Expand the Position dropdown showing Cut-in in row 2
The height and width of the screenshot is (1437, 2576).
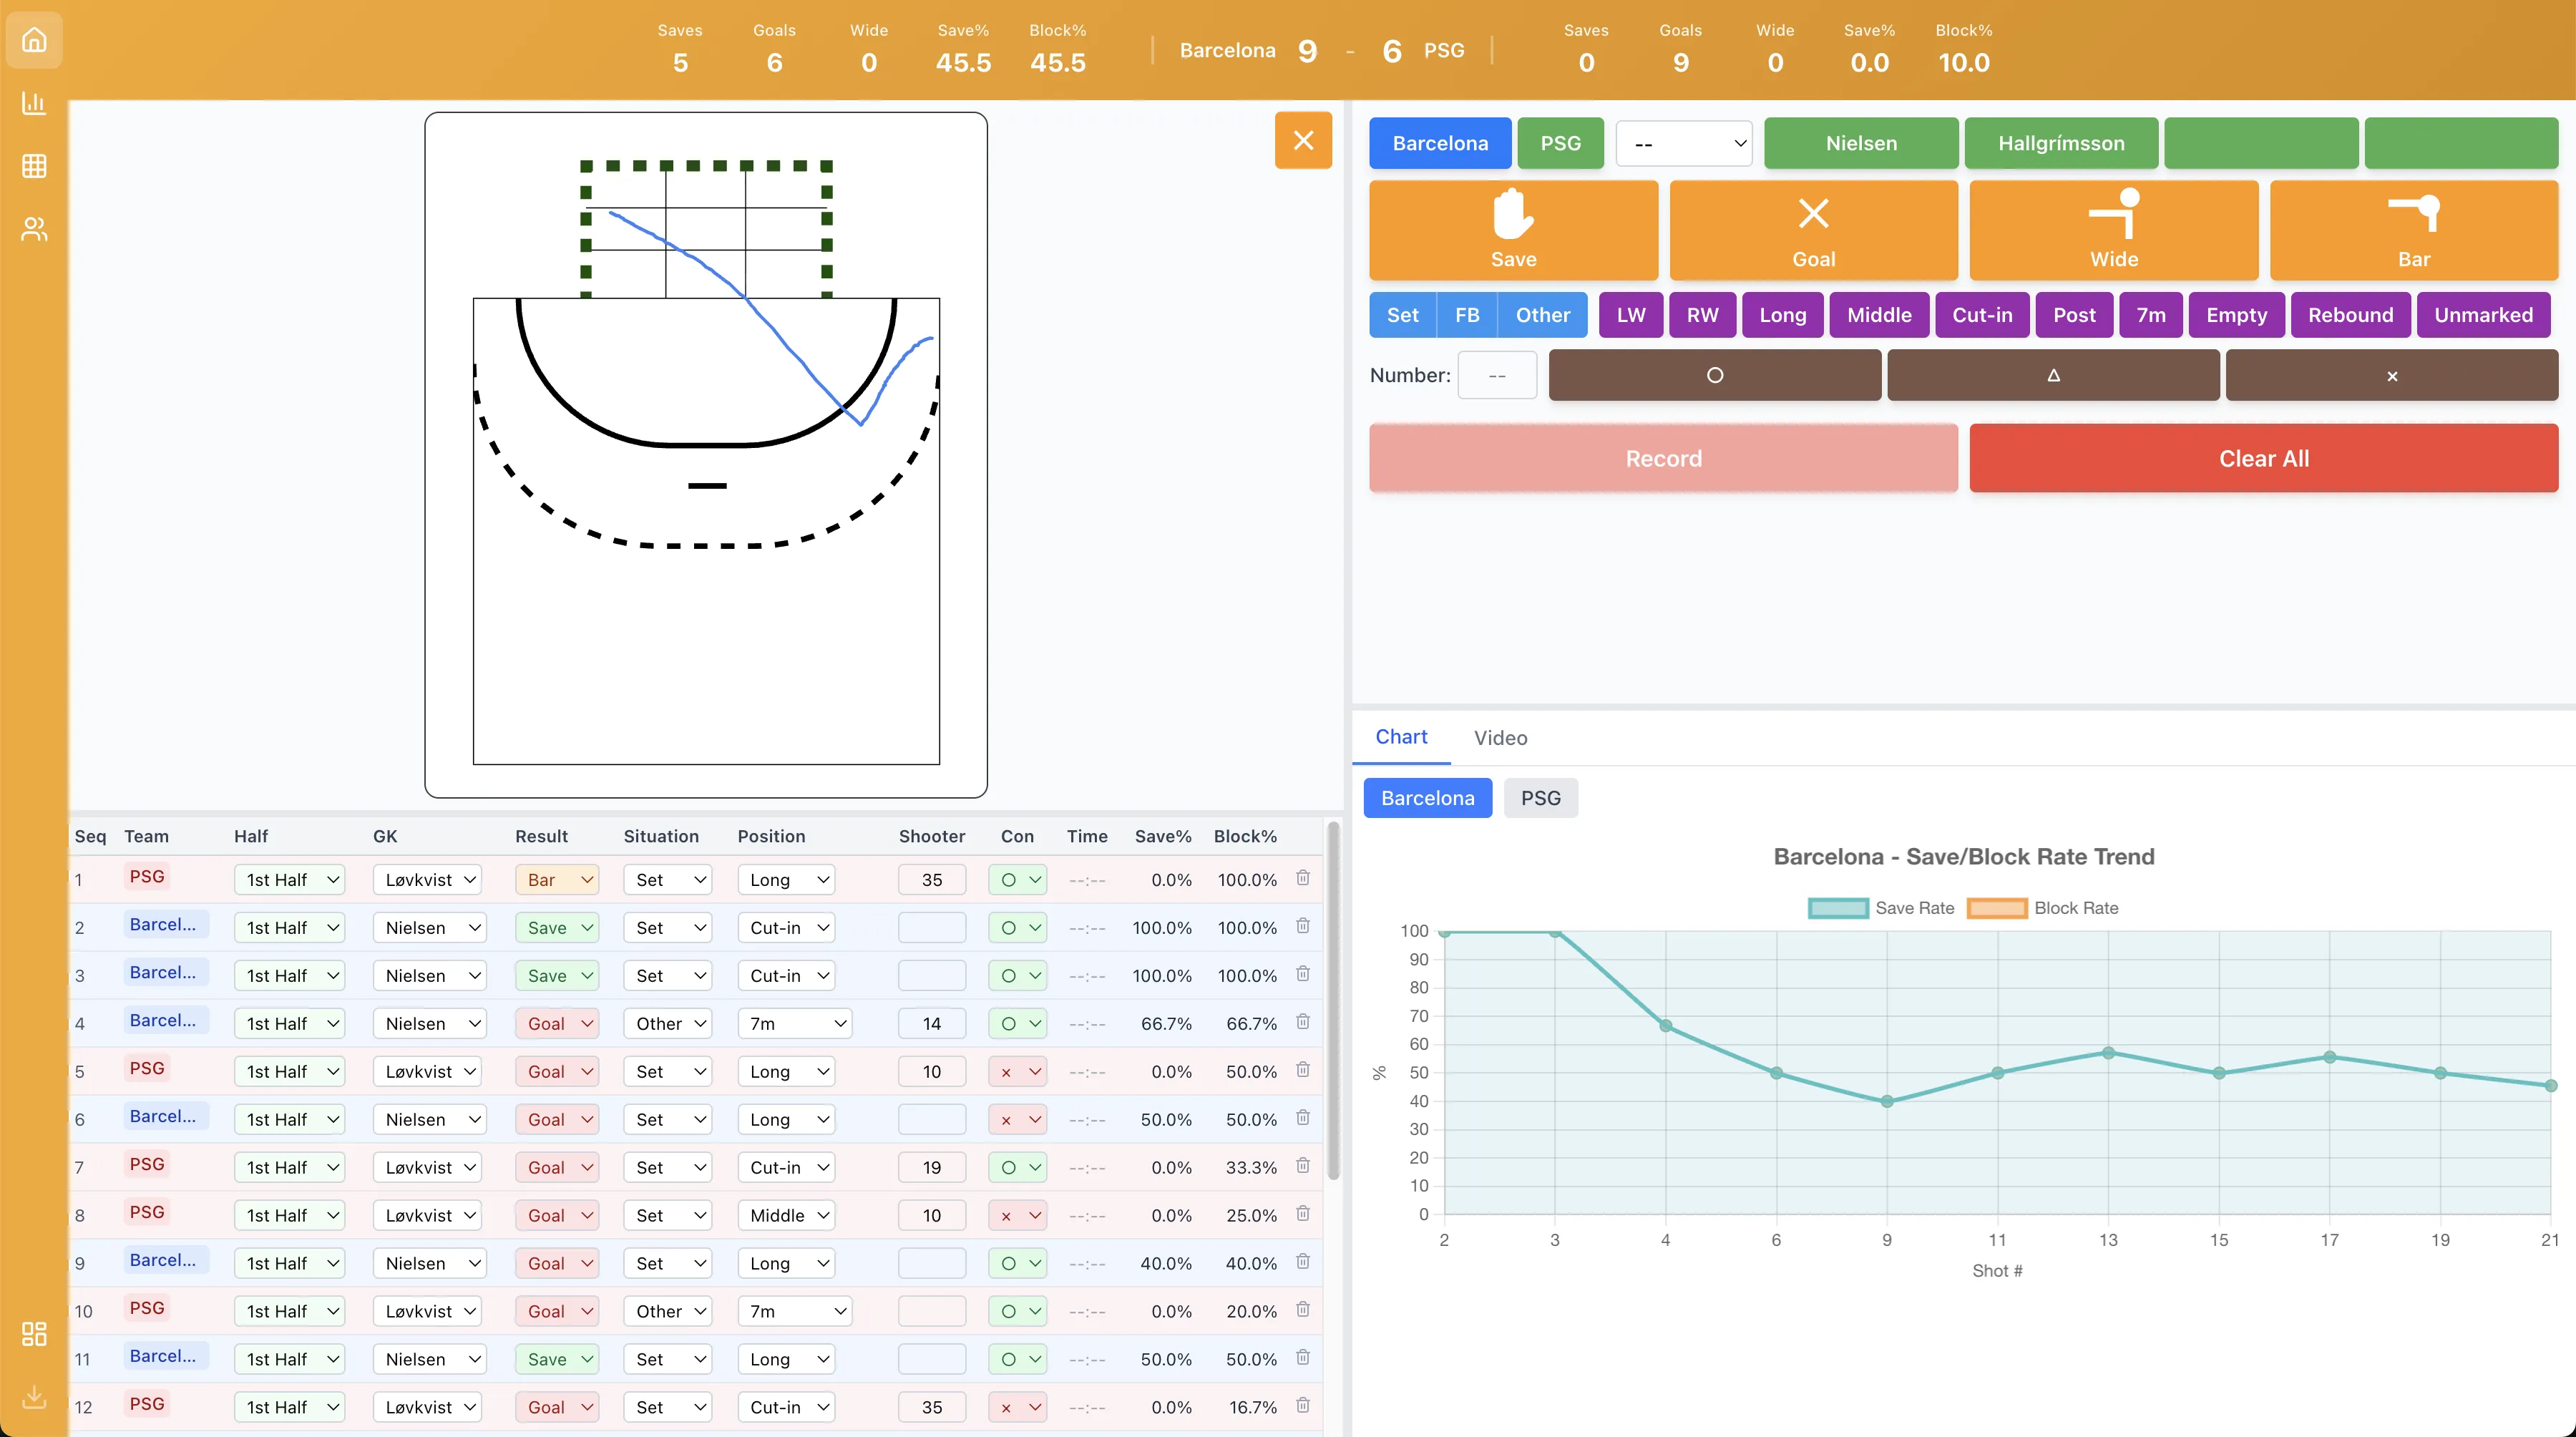[786, 927]
